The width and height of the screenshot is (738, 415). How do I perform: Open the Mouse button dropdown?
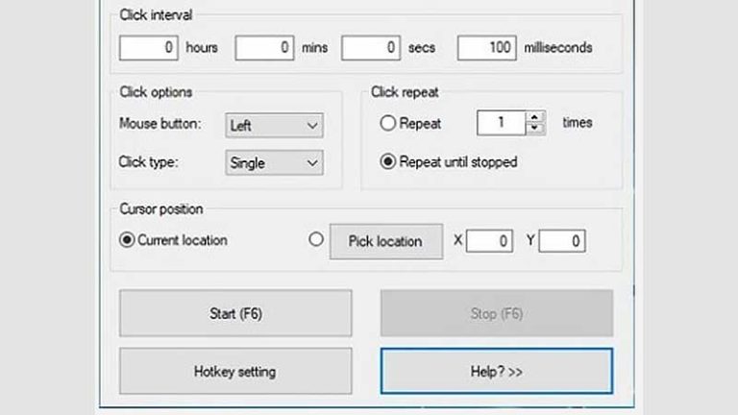tap(274, 126)
